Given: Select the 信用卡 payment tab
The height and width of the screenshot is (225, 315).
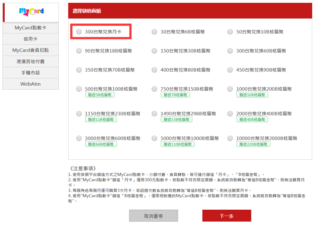Looking at the screenshot, I should 31,39.
